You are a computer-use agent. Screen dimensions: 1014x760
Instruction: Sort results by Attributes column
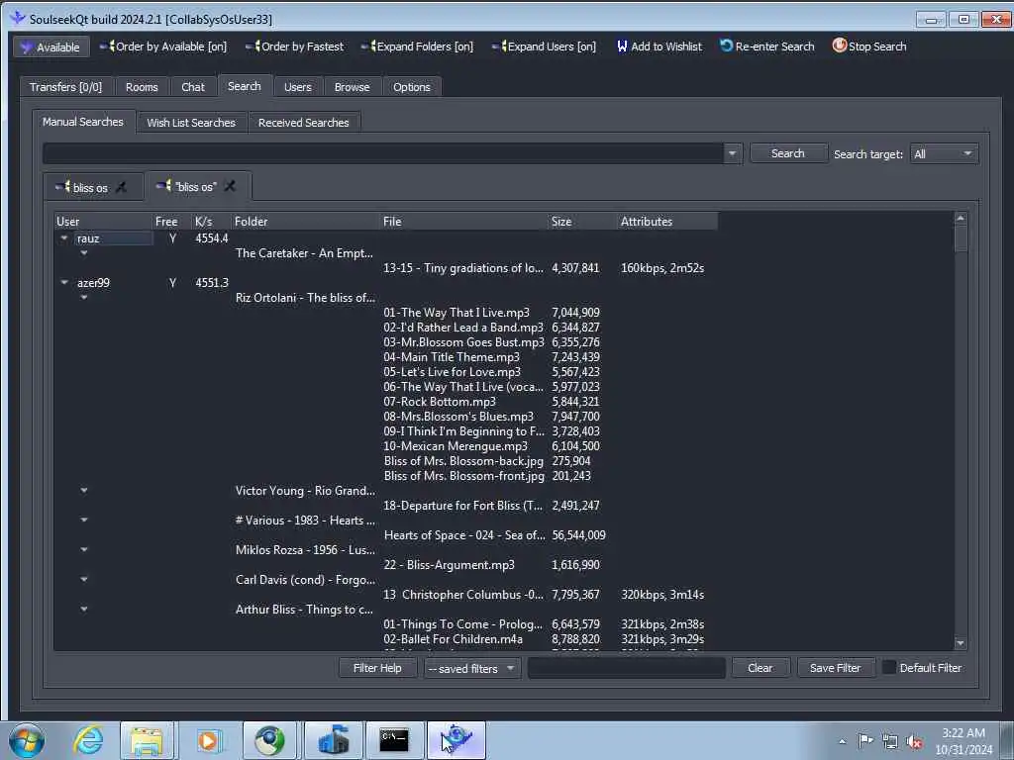pos(666,222)
